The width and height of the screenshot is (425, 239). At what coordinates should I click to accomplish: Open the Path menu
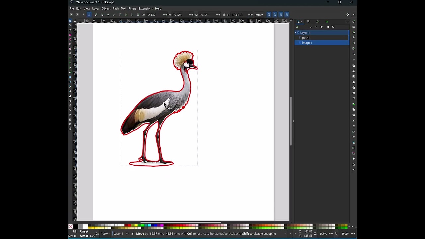pos(116,9)
